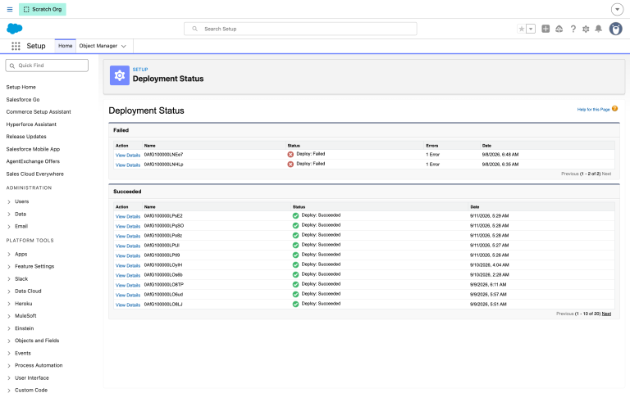Viewport: 630px width, 393px height.
Task: Open the favorites list dropdown arrow
Action: pos(531,29)
